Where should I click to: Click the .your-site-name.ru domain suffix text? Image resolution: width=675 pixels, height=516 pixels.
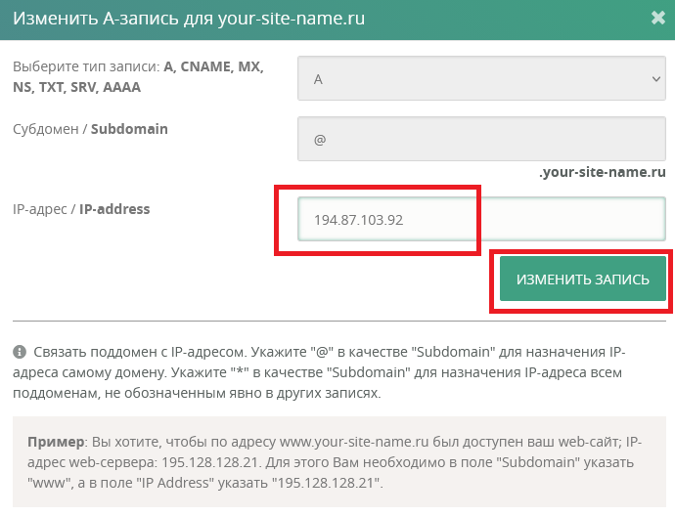pos(603,172)
